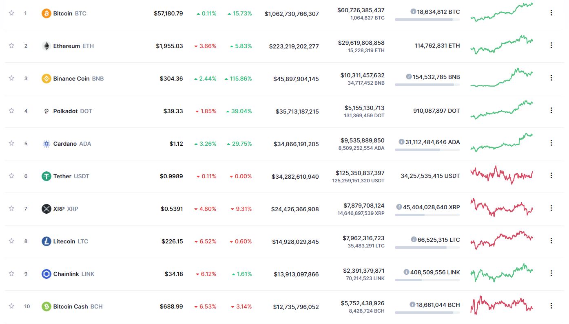The image size is (569, 324).
Task: Click the Ethereum diamond logo icon
Action: click(46, 46)
